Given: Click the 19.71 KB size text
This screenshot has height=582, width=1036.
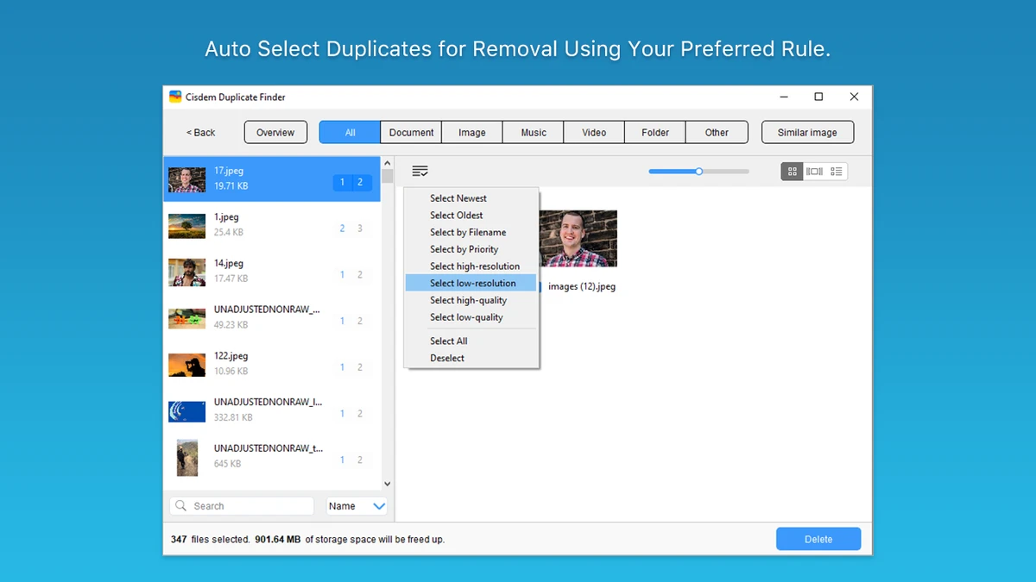Looking at the screenshot, I should 231,186.
